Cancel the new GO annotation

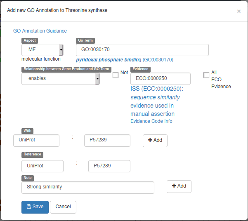pos(63,207)
